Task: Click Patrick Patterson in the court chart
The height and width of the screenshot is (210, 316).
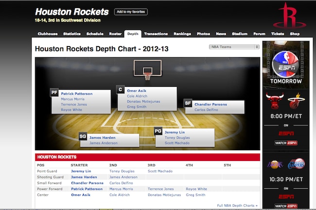Action: [x=77, y=94]
